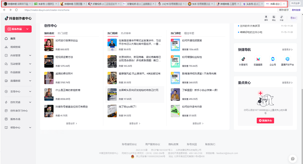Expand the 帮助中心 chevron
The height and width of the screenshot is (164, 303).
click(30, 128)
